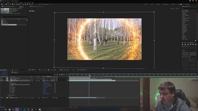This screenshot has height=111, width=198.
Task: Select the Horizontal Type tool
Action: [x=21, y=4]
